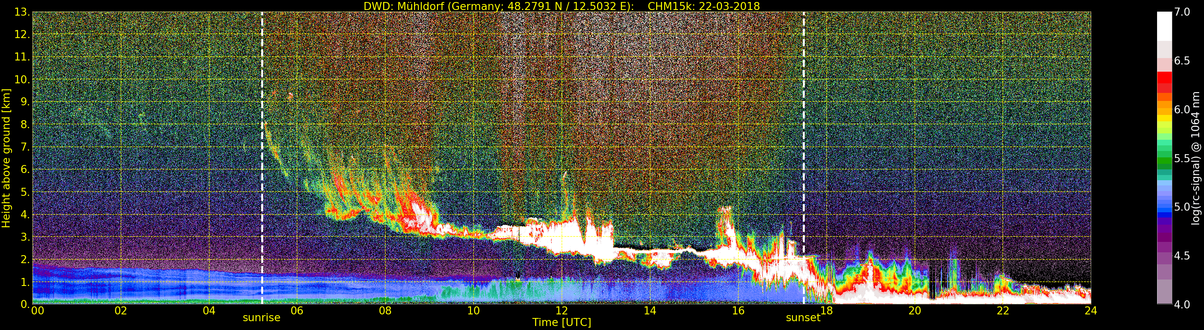Click the white dashed sunset marker line
Screen dimensions: 1204x330
pos(804,158)
